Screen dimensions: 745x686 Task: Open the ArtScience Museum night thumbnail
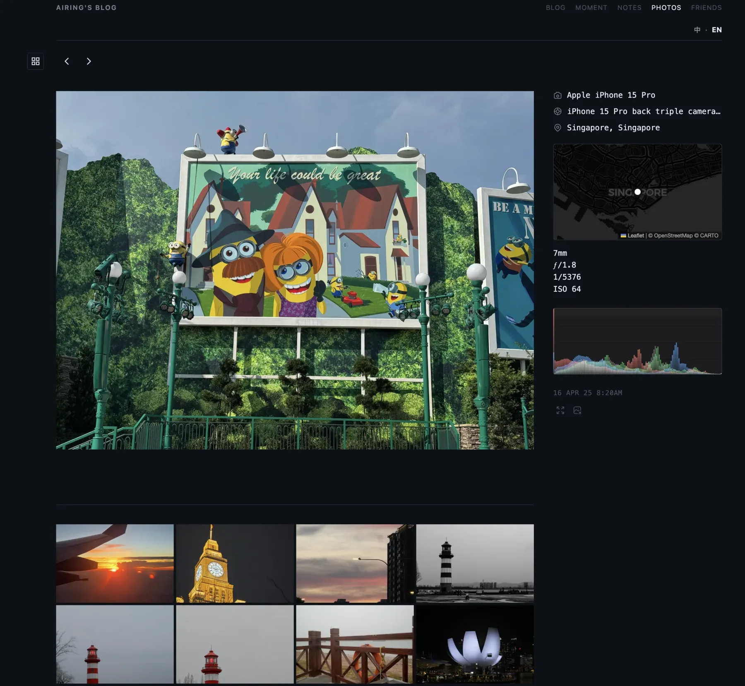click(475, 644)
